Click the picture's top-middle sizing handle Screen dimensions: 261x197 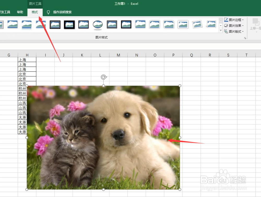pos(103,86)
